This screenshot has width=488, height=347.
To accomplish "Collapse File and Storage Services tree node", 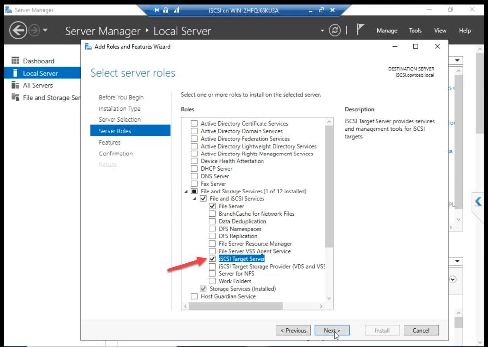I will coord(186,192).
